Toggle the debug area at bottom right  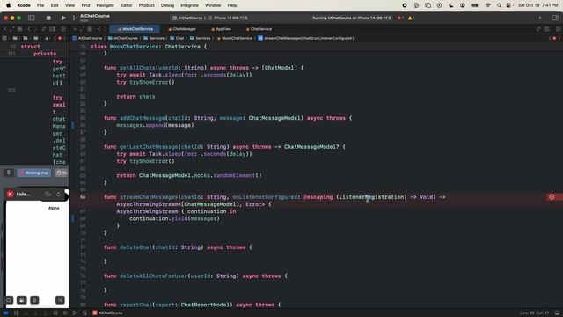[557, 313]
